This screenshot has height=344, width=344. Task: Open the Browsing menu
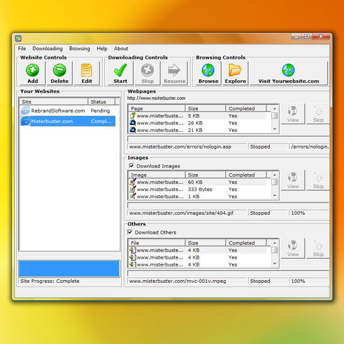click(x=79, y=48)
